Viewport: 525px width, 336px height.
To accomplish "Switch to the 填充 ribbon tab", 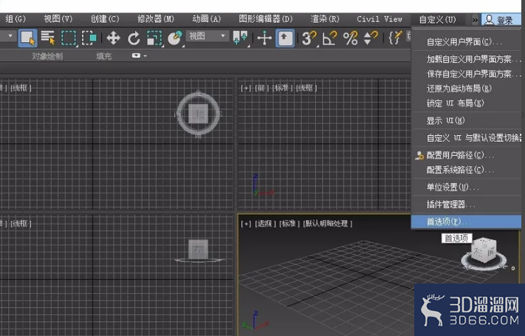I will tap(104, 56).
